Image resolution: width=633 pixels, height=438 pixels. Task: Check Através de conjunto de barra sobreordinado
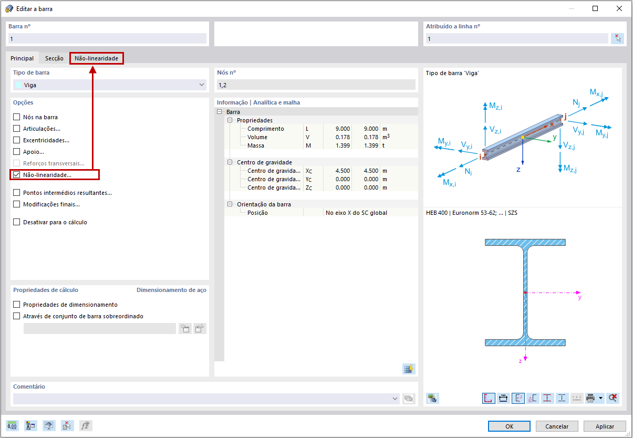click(x=17, y=316)
